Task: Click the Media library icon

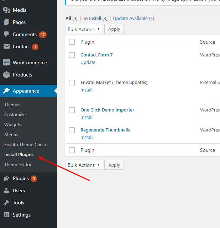Action: 6,10
